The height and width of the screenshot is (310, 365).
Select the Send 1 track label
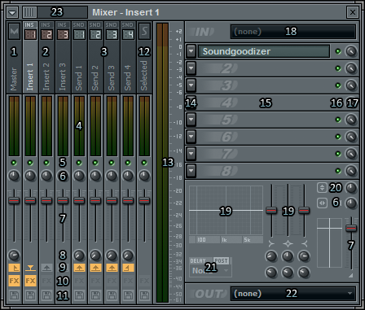pyautogui.click(x=79, y=77)
